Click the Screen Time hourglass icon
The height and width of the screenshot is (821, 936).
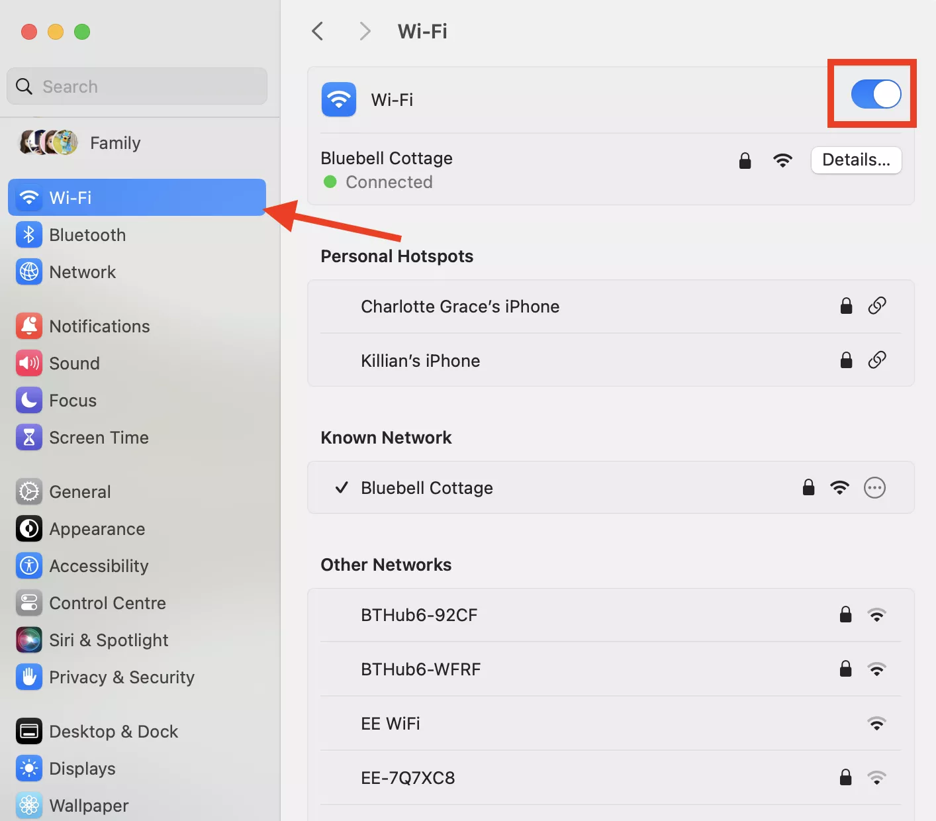(29, 438)
